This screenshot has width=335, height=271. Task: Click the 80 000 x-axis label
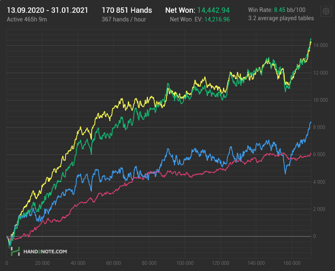(149, 263)
